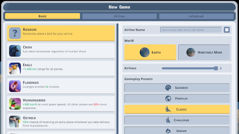Click the dice randomize name icon
Viewport: 239px width, 134px height.
pyautogui.click(x=227, y=30)
